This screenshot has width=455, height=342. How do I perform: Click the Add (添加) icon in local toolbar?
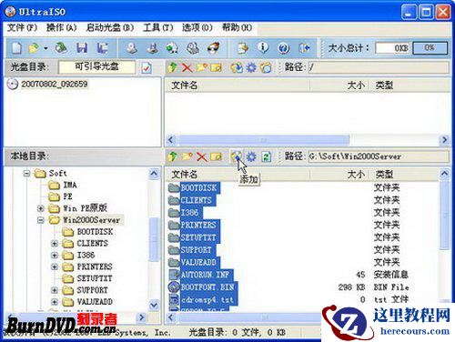point(236,156)
